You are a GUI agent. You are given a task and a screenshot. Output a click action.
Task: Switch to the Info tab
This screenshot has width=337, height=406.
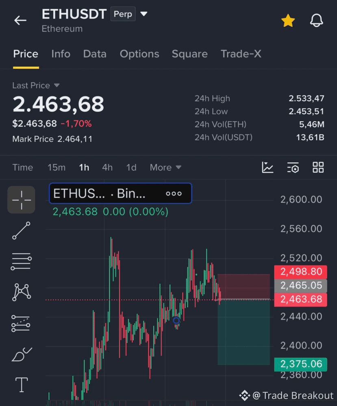click(61, 54)
